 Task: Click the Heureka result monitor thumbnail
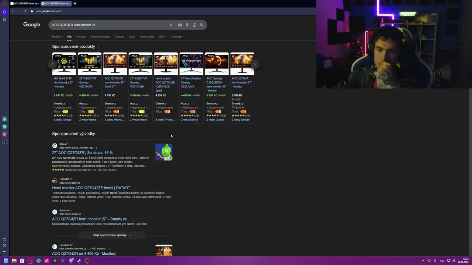(164, 250)
